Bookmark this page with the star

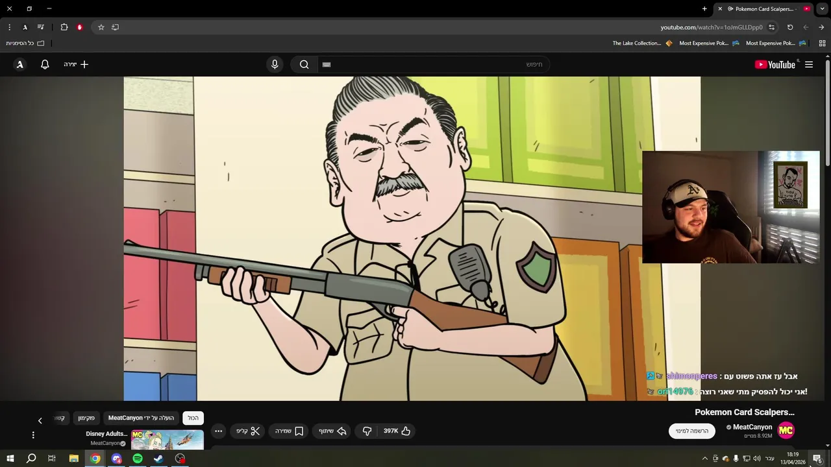101,27
